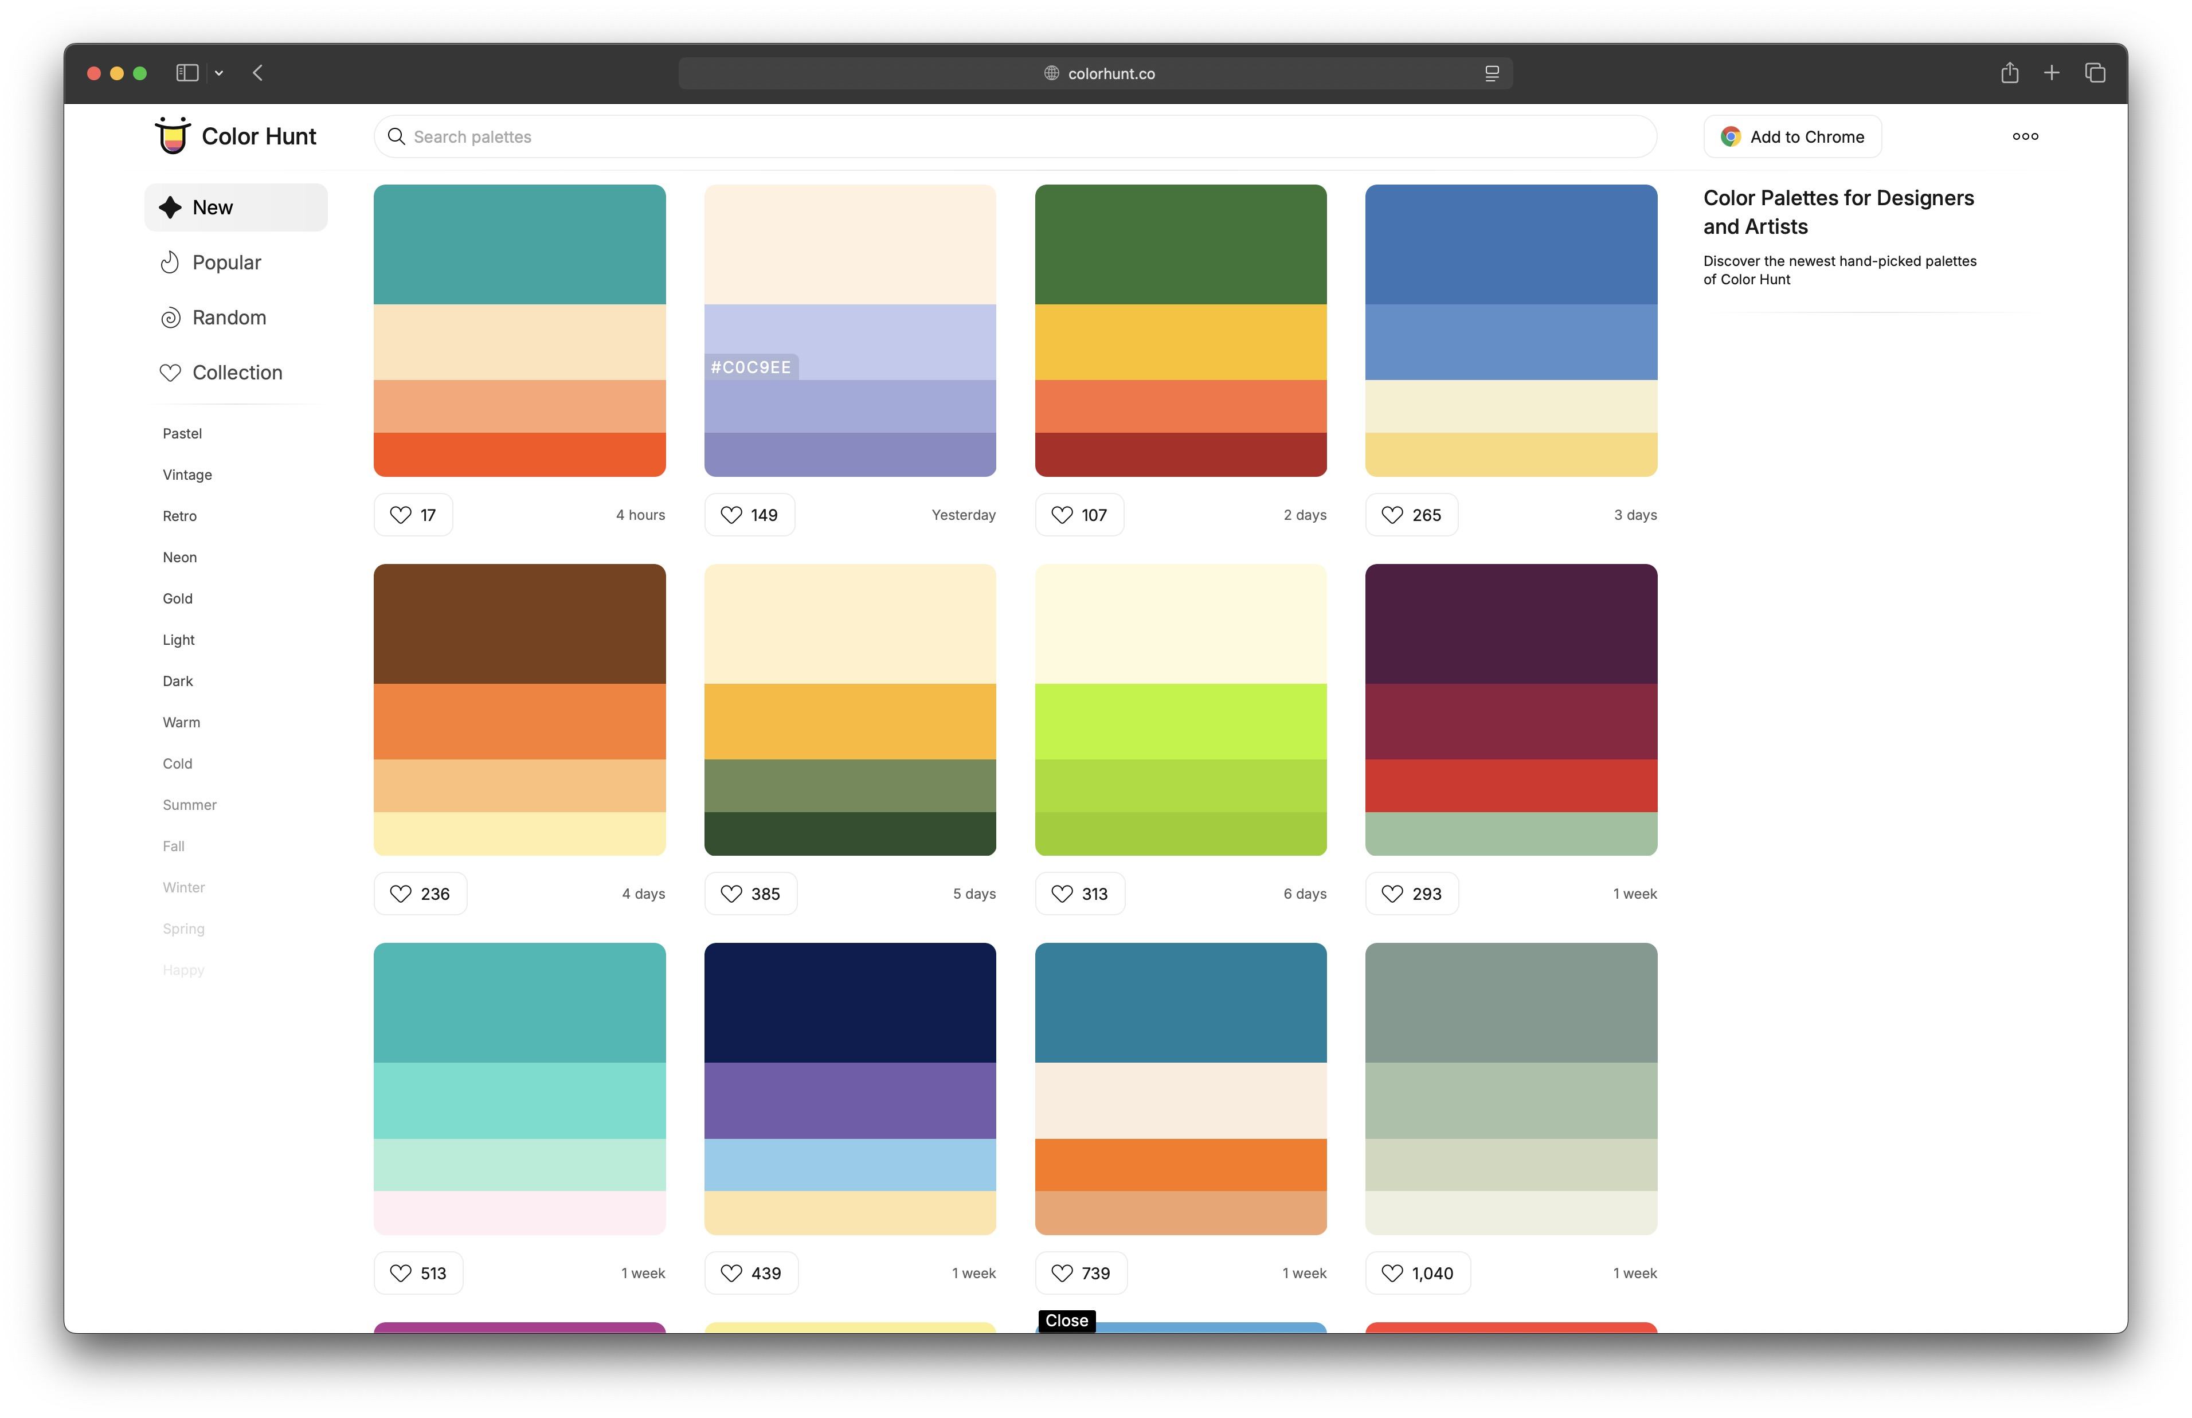Select the New tab in sidebar
This screenshot has width=2192, height=1418.
pyautogui.click(x=236, y=207)
